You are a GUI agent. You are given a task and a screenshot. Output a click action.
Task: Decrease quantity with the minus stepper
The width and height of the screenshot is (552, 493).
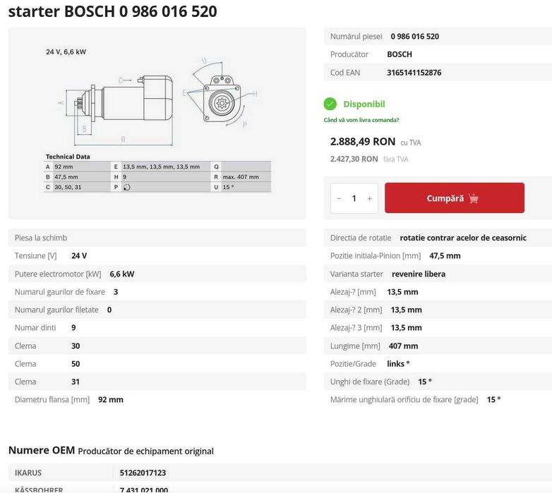coord(339,198)
